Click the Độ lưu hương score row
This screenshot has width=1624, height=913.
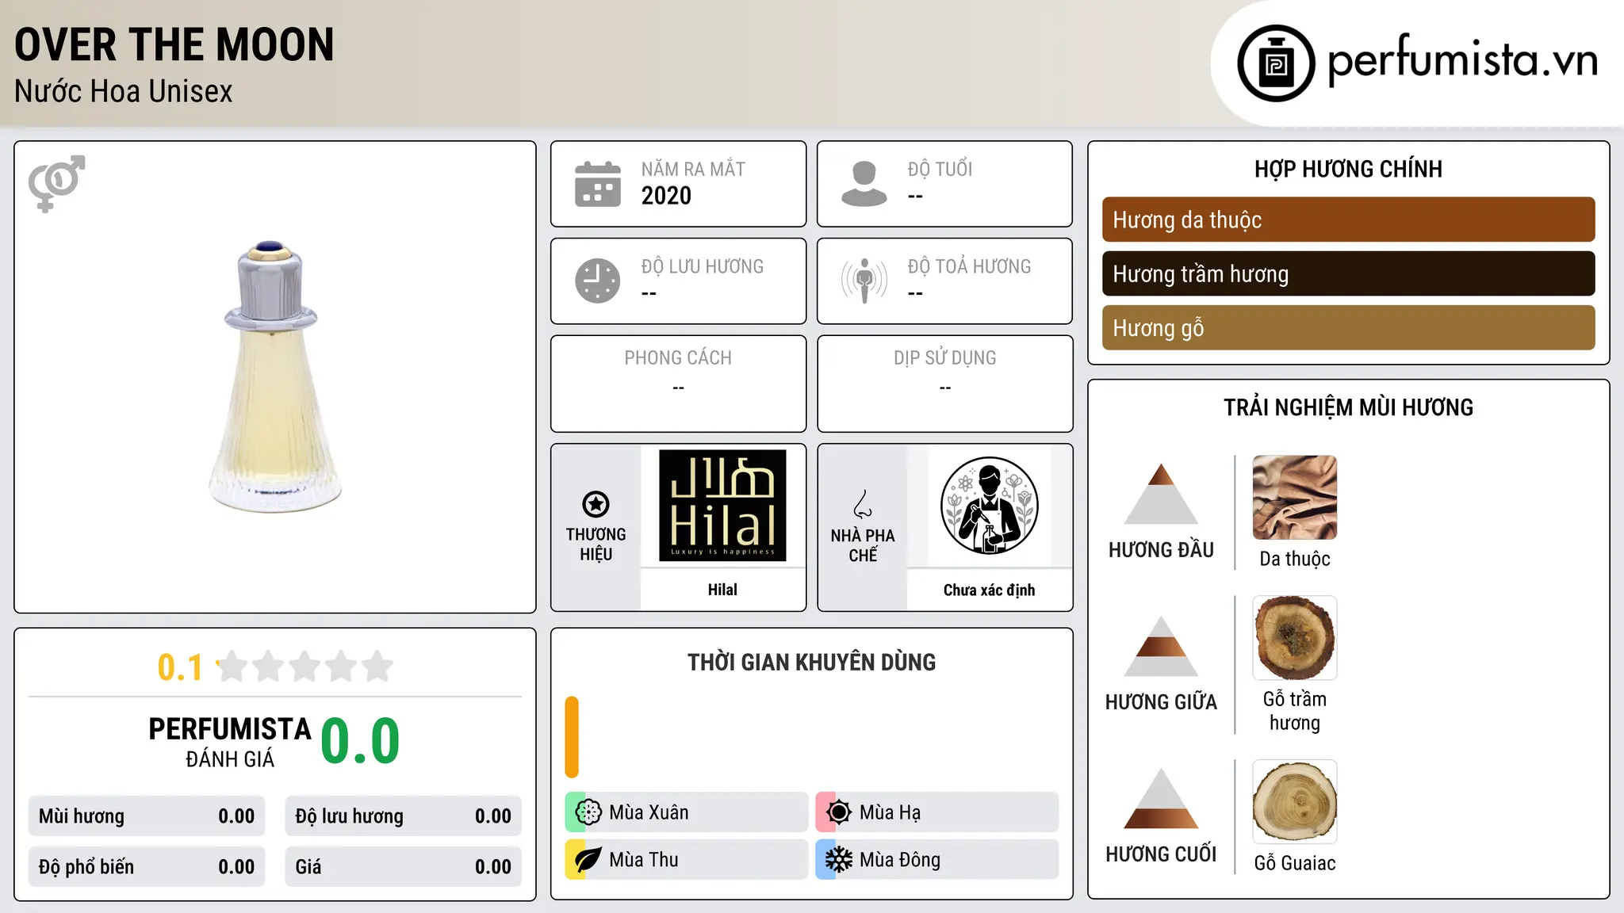[403, 816]
